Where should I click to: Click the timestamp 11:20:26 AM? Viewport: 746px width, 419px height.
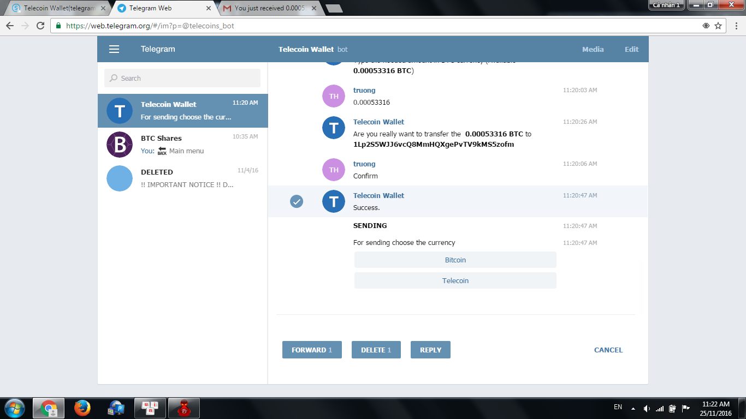pos(580,122)
